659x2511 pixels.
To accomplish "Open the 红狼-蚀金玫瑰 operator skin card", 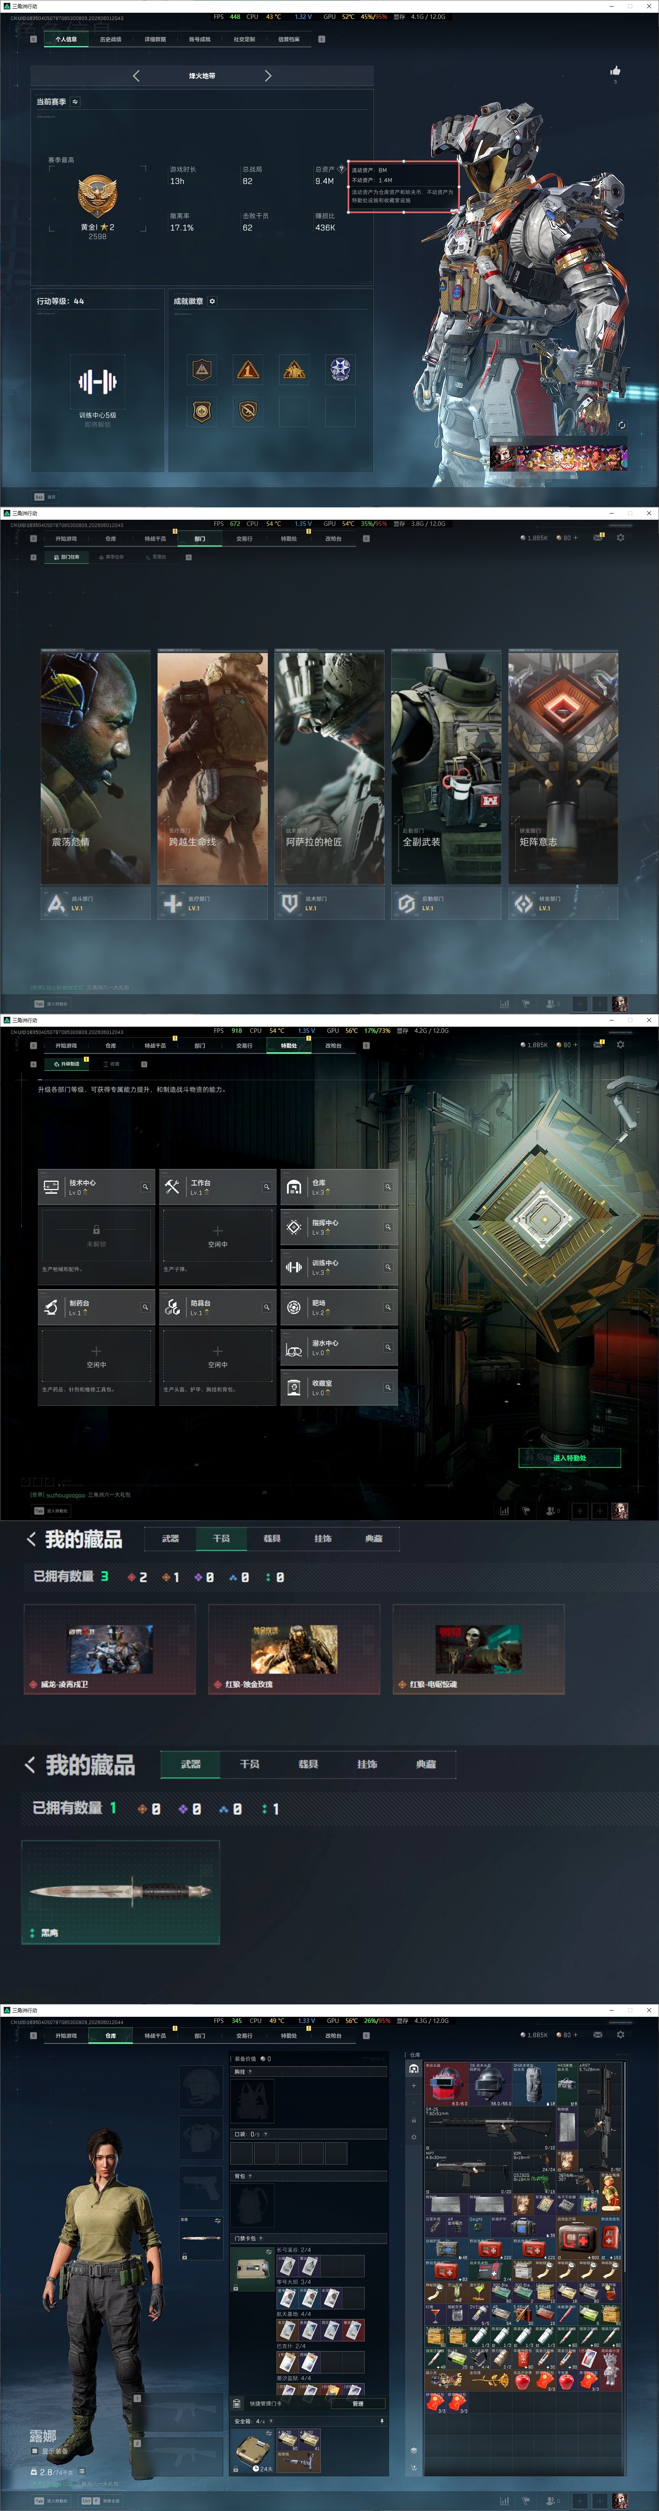I will [295, 1649].
